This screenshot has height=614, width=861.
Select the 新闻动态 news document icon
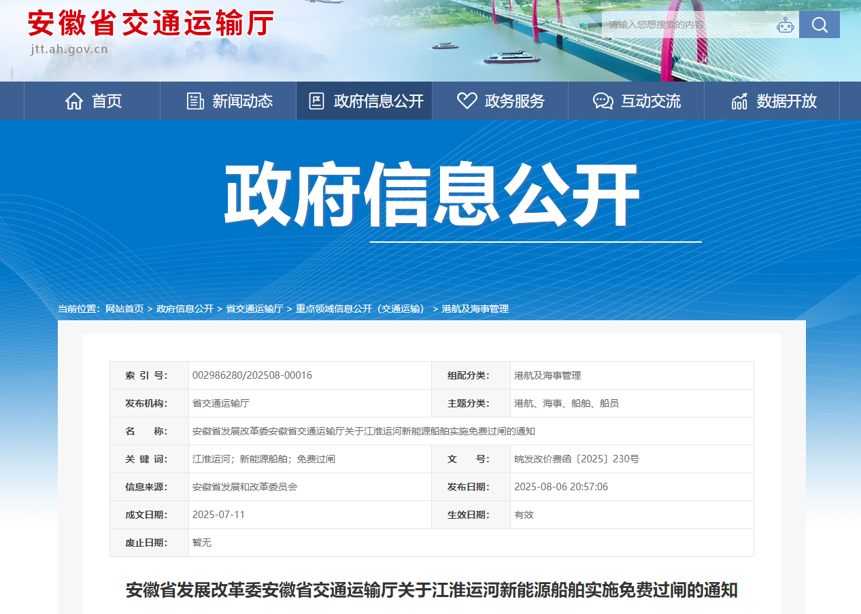tap(195, 100)
